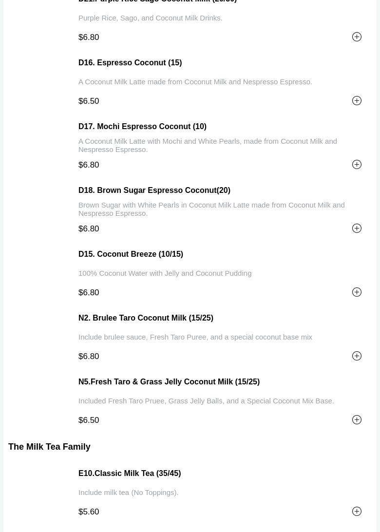This screenshot has height=532, width=380.
Task: Open D17. Mochi Espresso Coconut title
Action: click(142, 127)
